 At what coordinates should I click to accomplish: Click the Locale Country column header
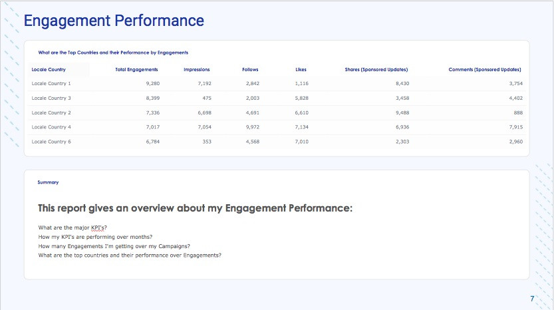49,70
